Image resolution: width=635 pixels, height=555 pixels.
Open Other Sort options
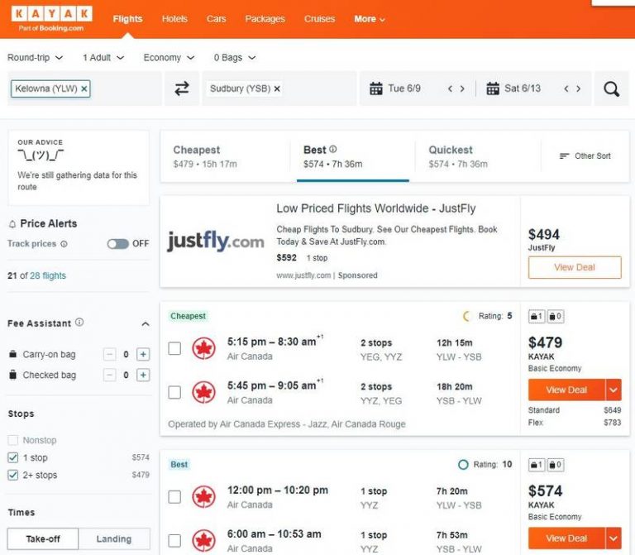point(585,156)
